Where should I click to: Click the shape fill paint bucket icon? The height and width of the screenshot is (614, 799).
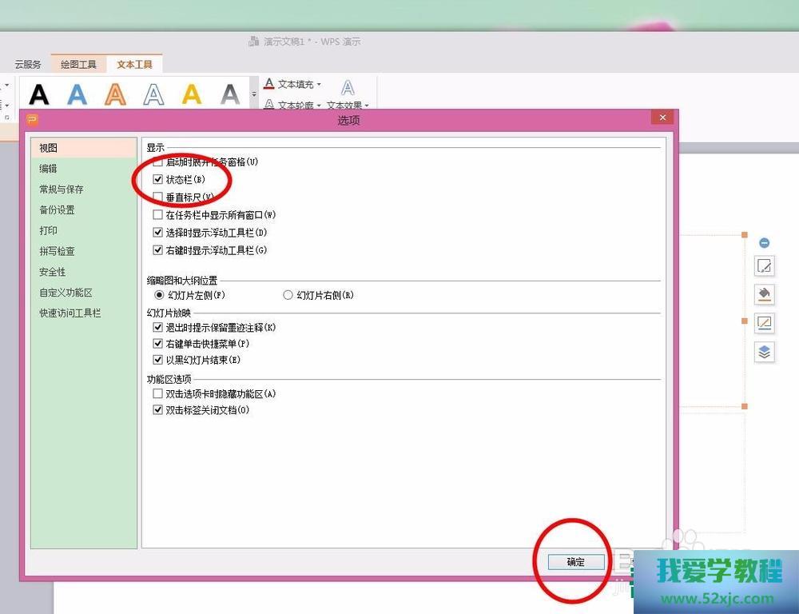pyautogui.click(x=765, y=294)
